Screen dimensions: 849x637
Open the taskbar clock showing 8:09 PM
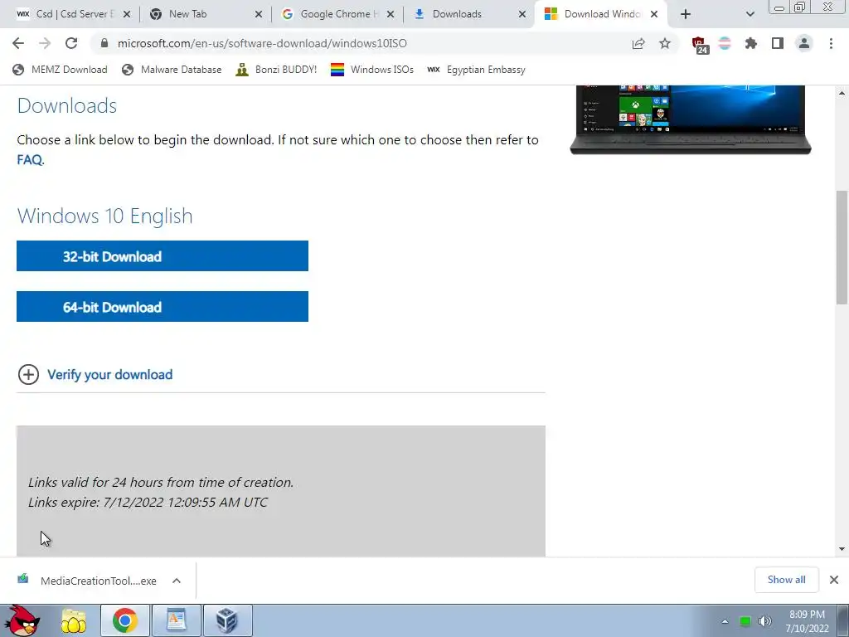(807, 621)
